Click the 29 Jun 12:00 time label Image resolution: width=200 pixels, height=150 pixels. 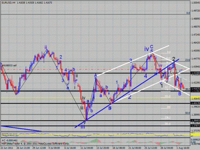pos(39,148)
